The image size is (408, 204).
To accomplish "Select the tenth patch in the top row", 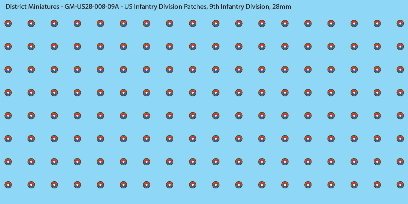I will click(x=216, y=23).
